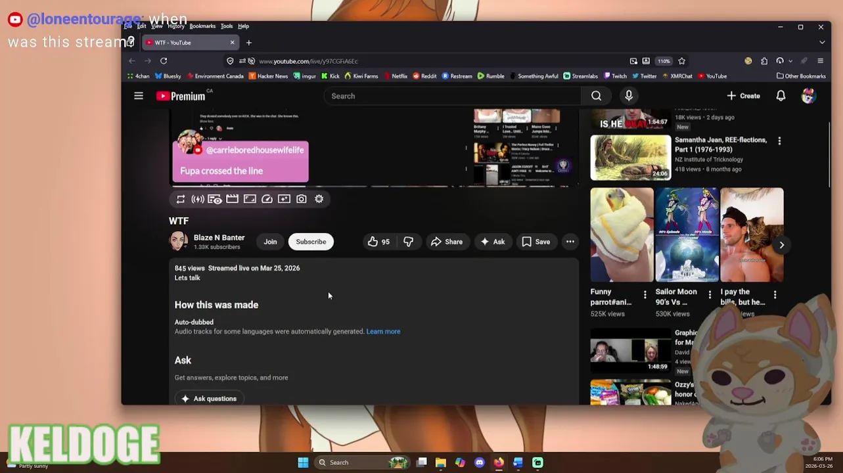Open the Sailor Moon 90's short thumbnail
Viewport: 843px width, 473px height.
687,235
